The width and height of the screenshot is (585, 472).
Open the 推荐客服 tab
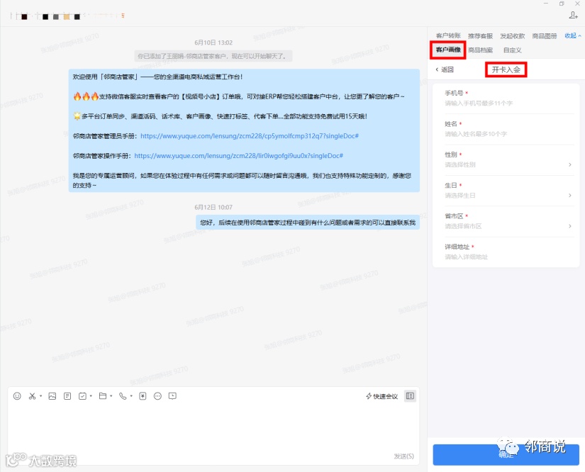481,36
